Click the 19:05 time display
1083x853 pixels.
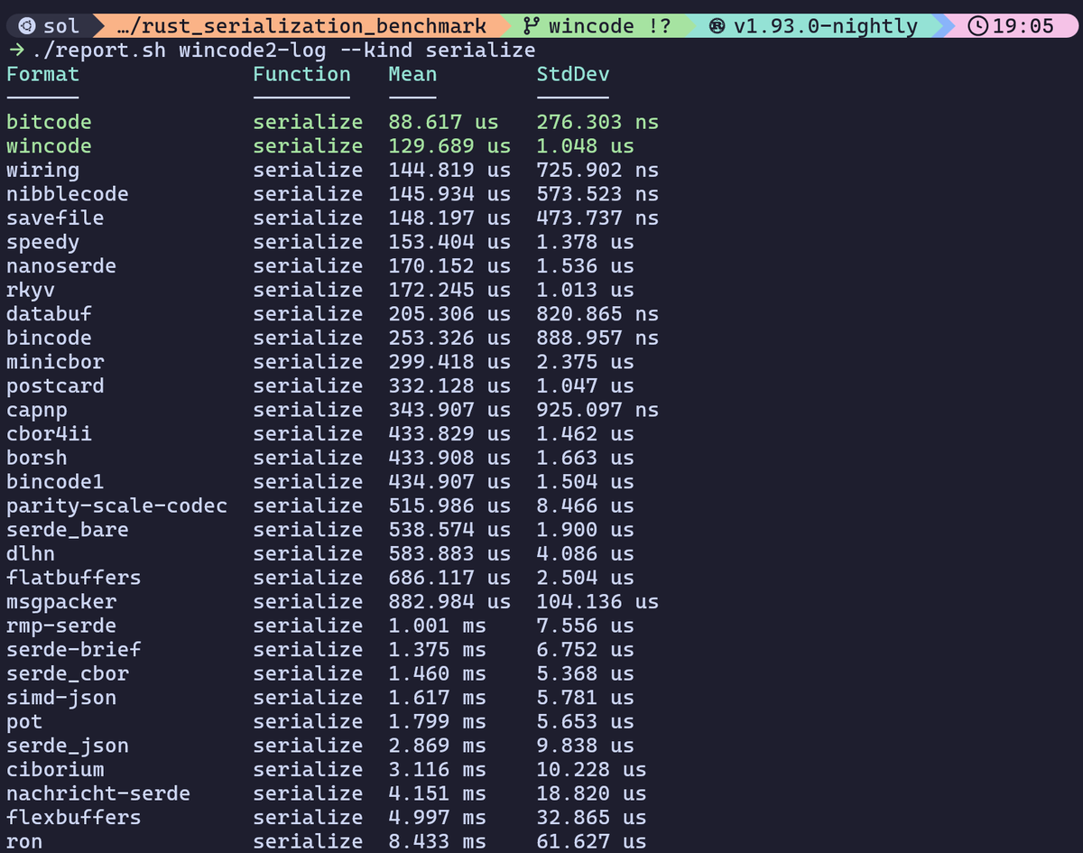pyautogui.click(x=1020, y=25)
